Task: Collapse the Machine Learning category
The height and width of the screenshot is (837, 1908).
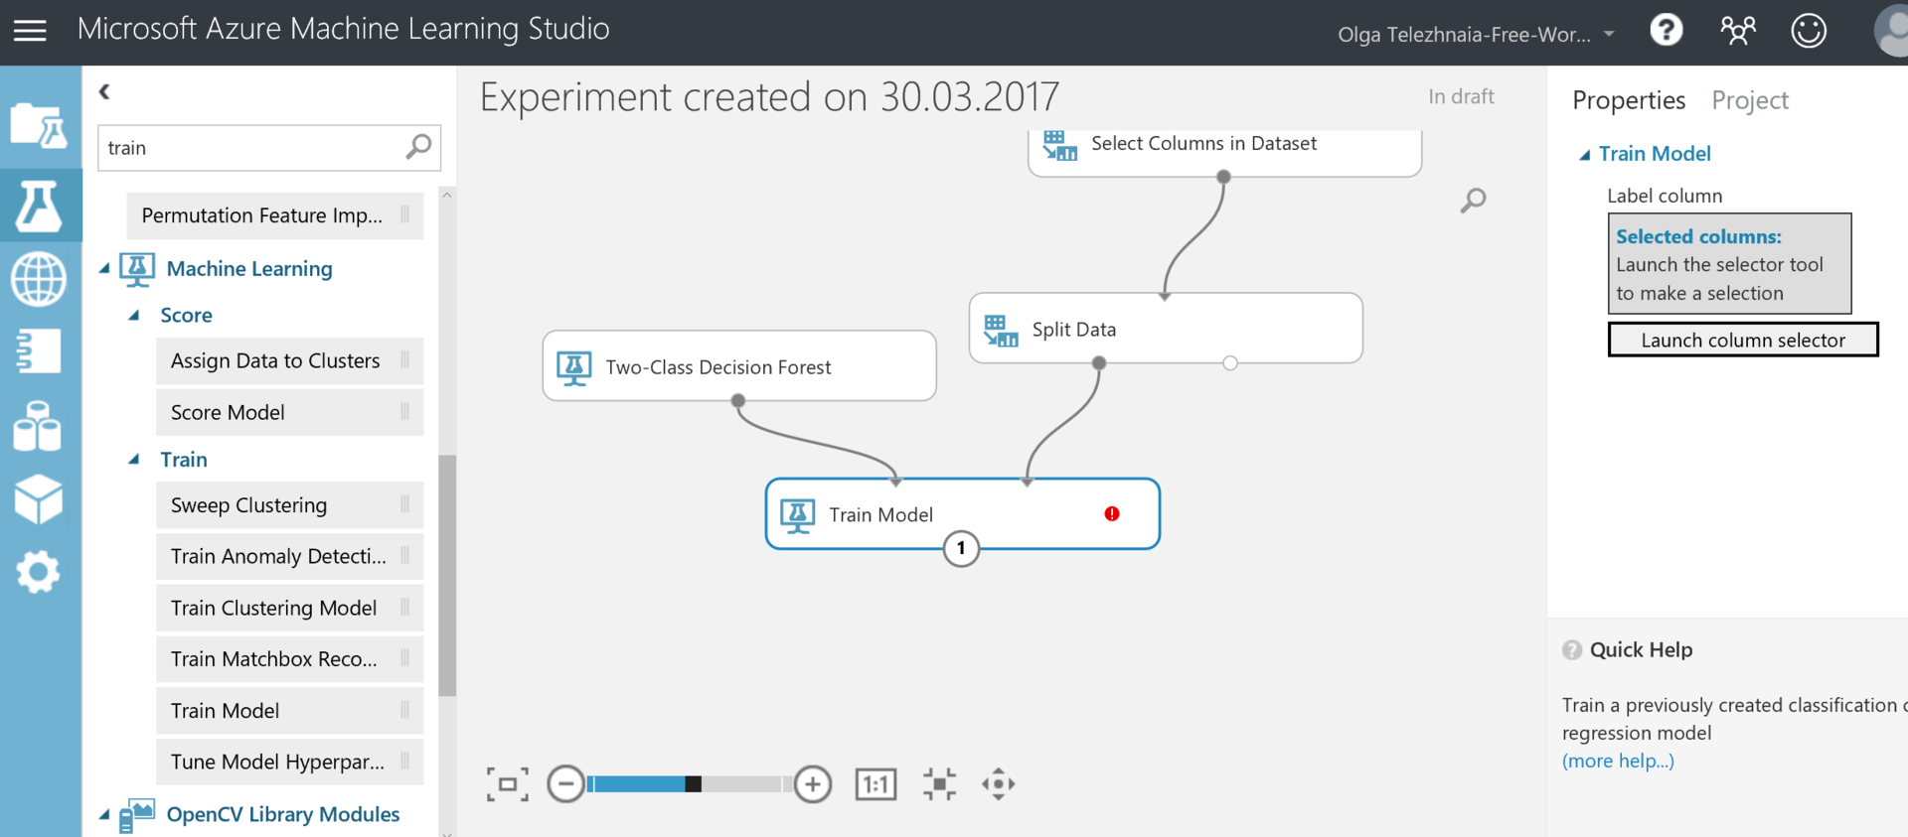Action: (104, 269)
